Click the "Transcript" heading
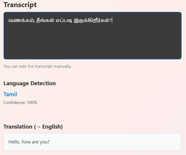 [x=20, y=5]
